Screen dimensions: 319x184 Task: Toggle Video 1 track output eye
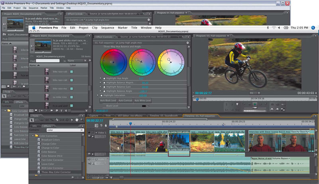(89, 132)
